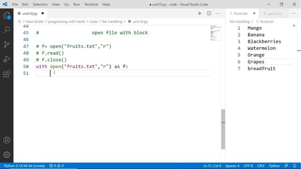Click 'breadfruit' in fruits.txt
Viewport: 301px width, 169px height.
coord(261,69)
